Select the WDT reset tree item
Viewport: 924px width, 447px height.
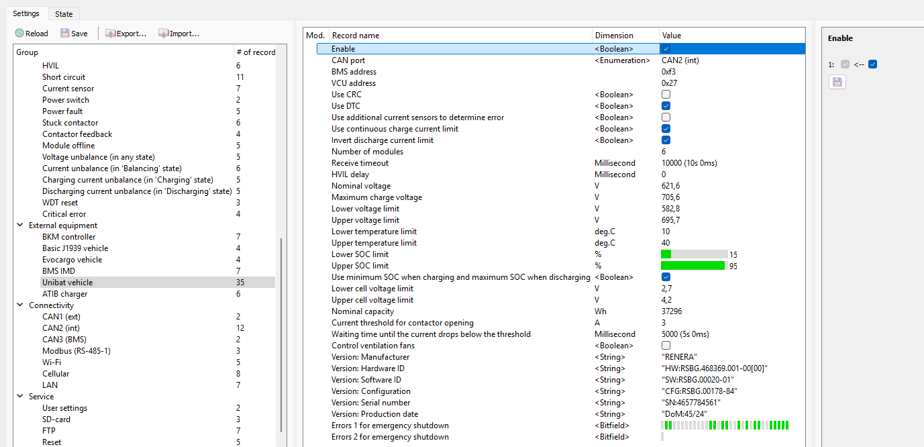tap(60, 203)
